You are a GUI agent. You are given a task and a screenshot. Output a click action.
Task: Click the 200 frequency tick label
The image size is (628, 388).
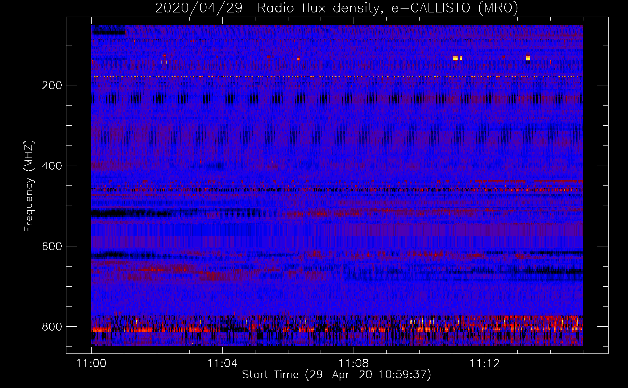[x=52, y=85]
